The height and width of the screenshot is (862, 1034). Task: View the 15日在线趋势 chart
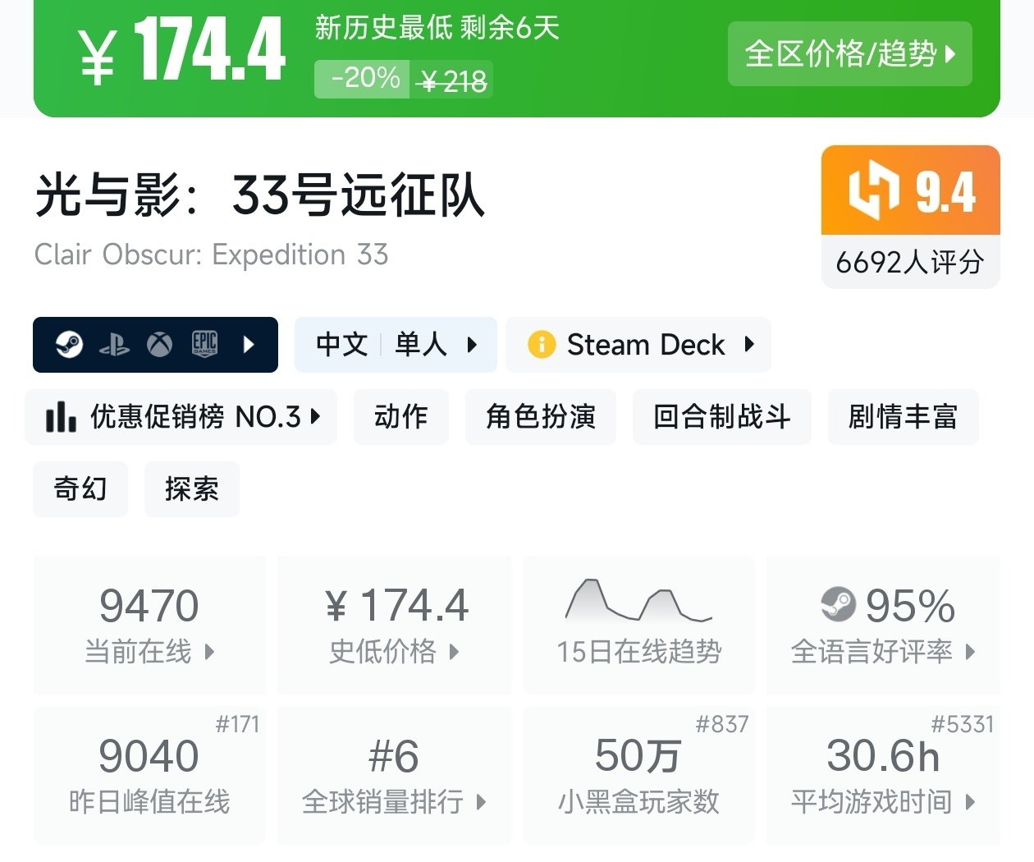coord(638,624)
